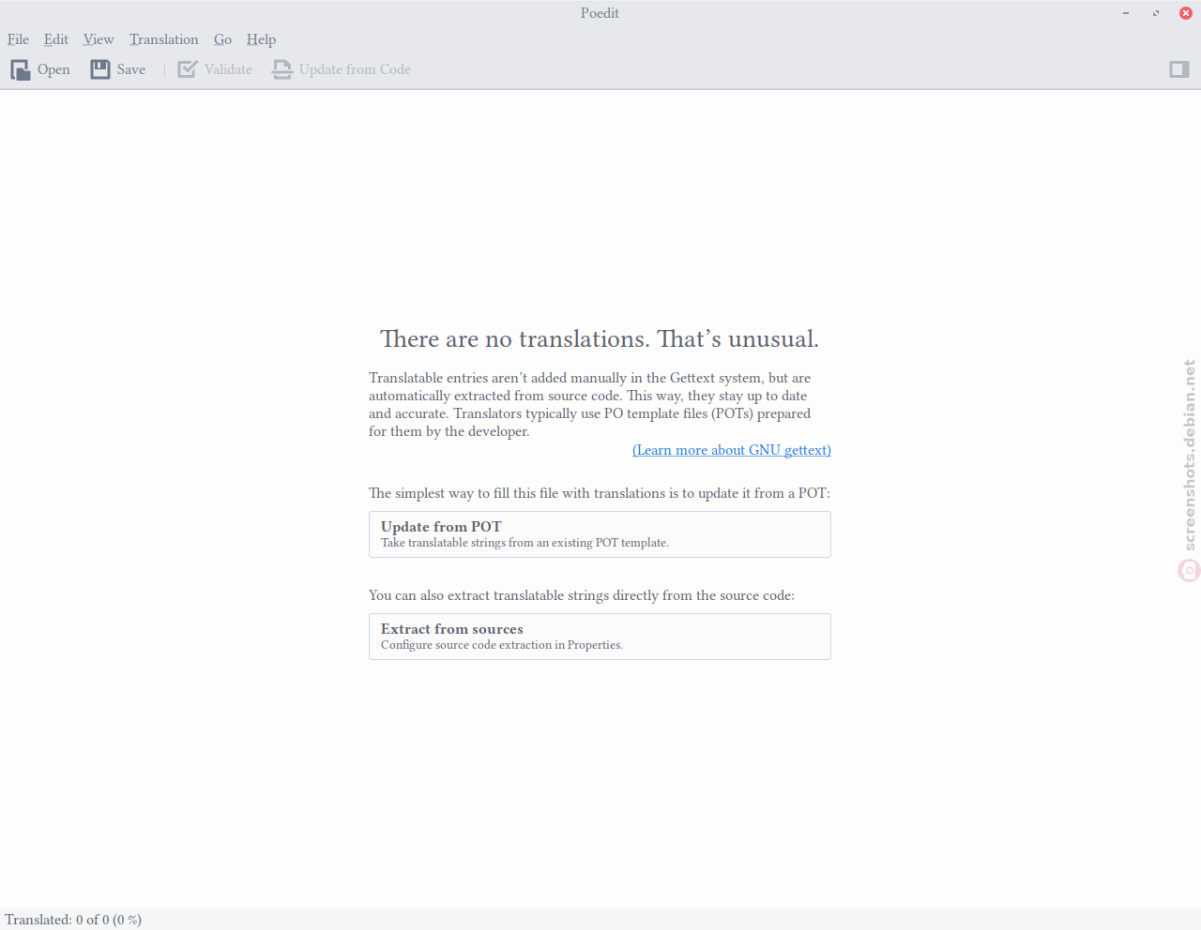Open the View menu

pyautogui.click(x=99, y=39)
